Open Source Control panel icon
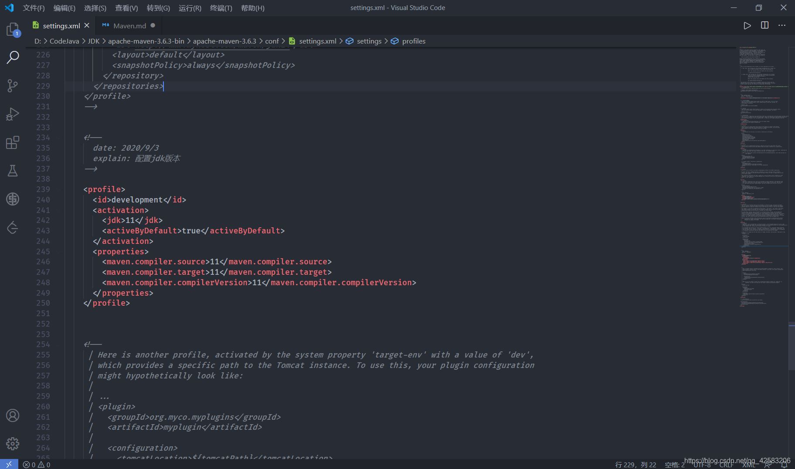Viewport: 795px width, 469px height. [12, 85]
